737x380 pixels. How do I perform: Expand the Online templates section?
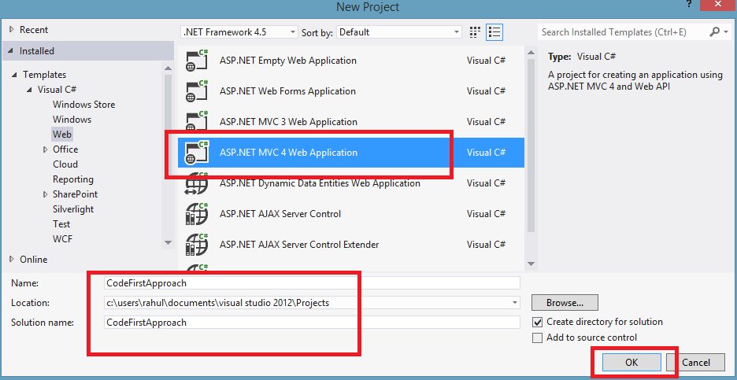point(11,259)
